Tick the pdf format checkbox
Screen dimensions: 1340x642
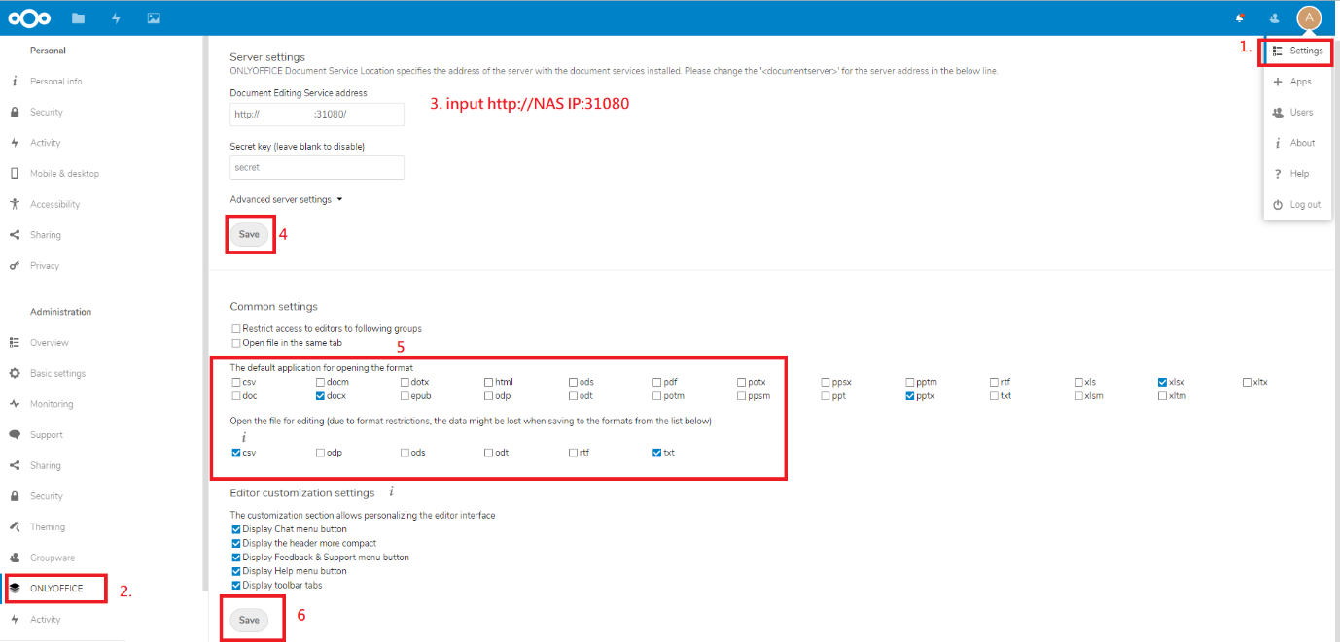658,383
